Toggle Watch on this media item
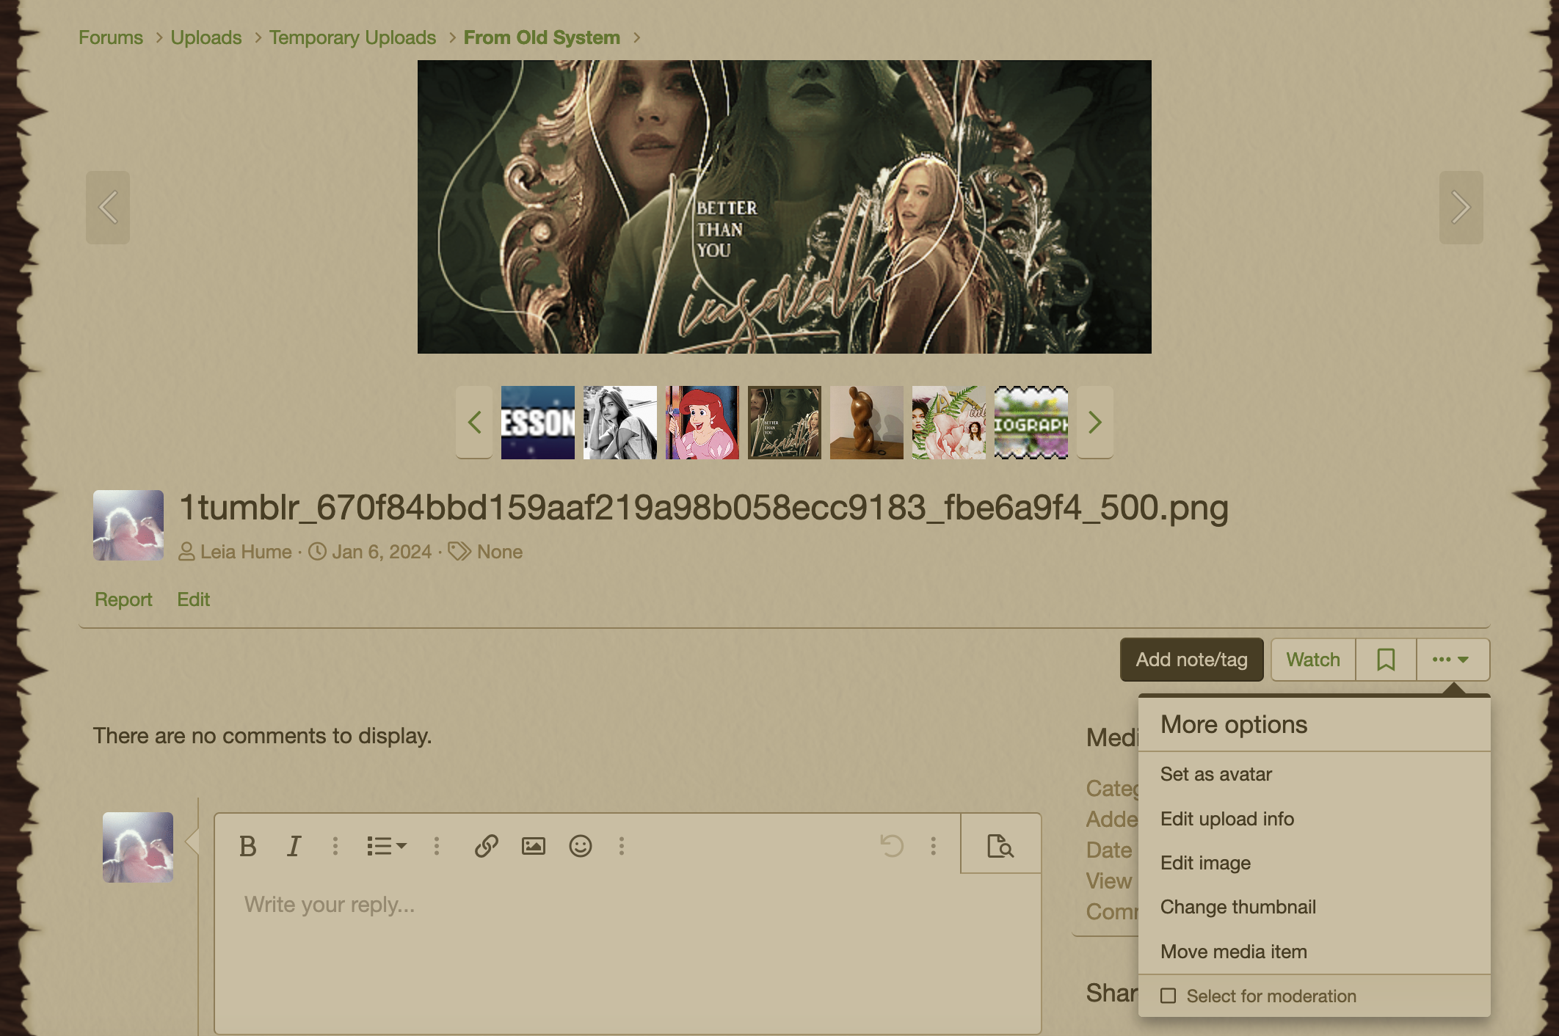Viewport: 1559px width, 1036px height. coord(1312,659)
